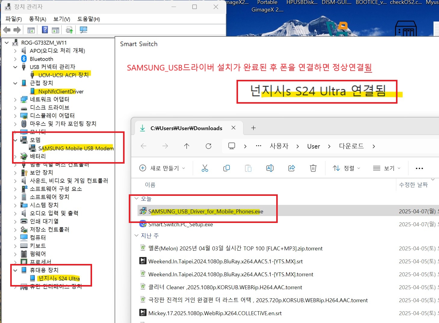The width and height of the screenshot is (439, 323).
Task: Collapse the 근접 장치 node
Action: pyautogui.click(x=15, y=83)
